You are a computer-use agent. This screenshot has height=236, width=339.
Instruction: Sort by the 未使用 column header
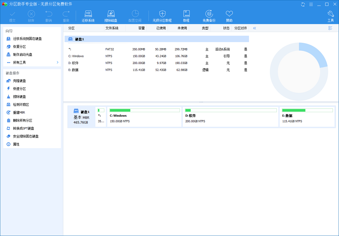(182, 28)
